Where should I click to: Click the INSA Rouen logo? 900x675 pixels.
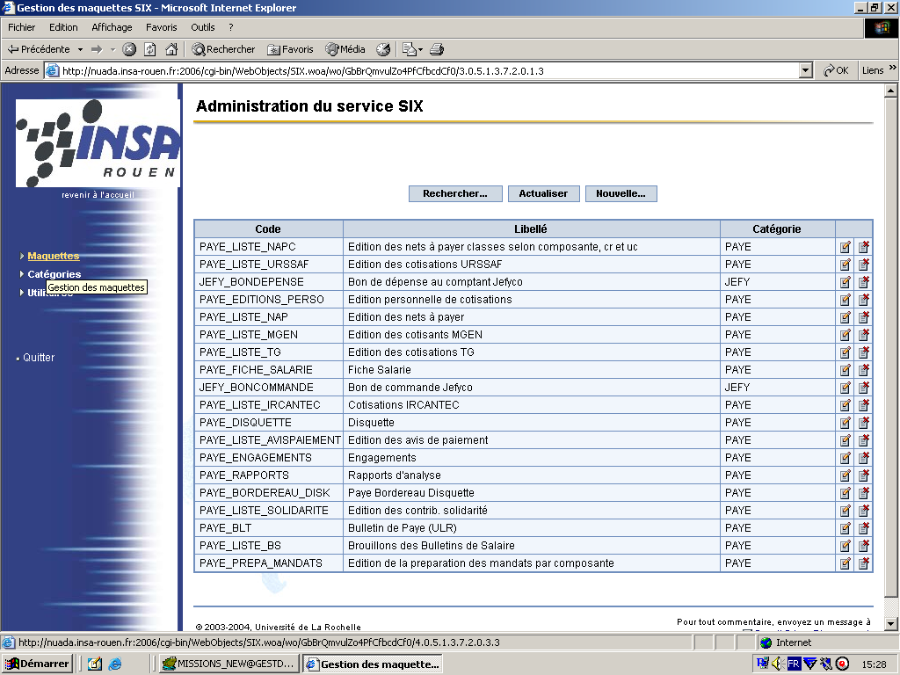[x=98, y=143]
